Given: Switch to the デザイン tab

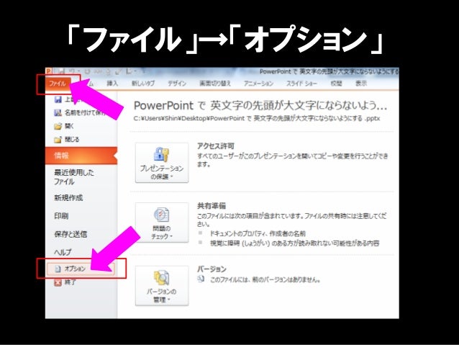Looking at the screenshot, I should coord(177,84).
